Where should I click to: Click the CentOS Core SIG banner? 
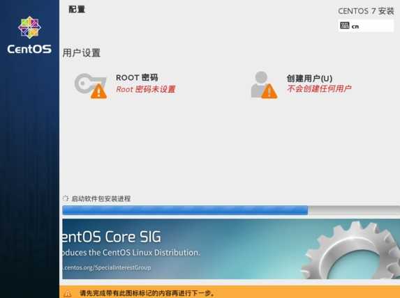[231, 249]
